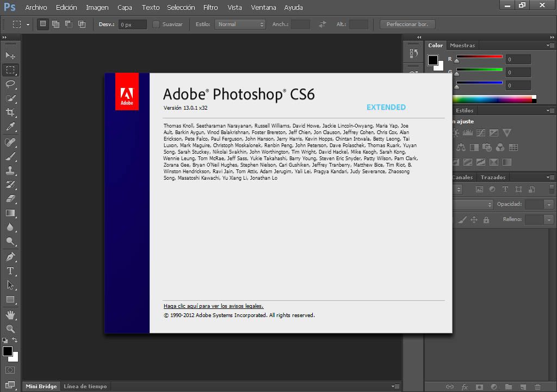Pick a color from the spectrum ramp
This screenshot has height=392, width=557.
pos(495,99)
